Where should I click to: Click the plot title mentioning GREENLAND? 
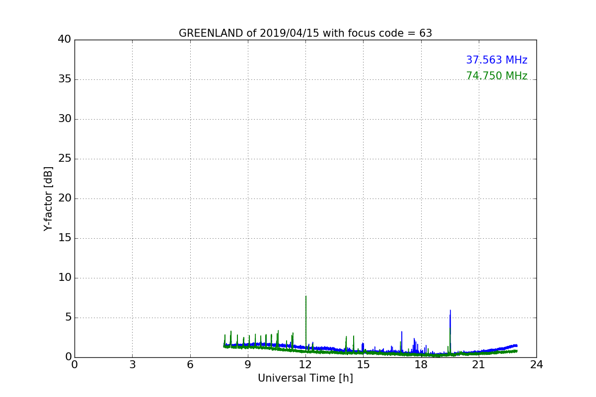305,33
